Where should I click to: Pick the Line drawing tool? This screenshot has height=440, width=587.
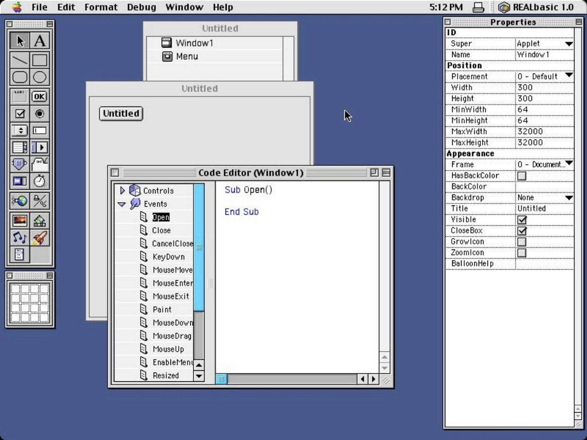tap(20, 60)
